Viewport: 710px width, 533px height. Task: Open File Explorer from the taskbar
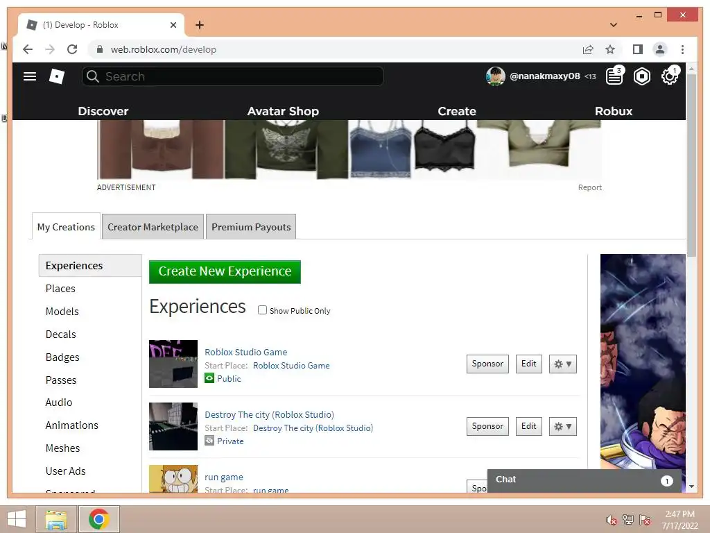(56, 519)
